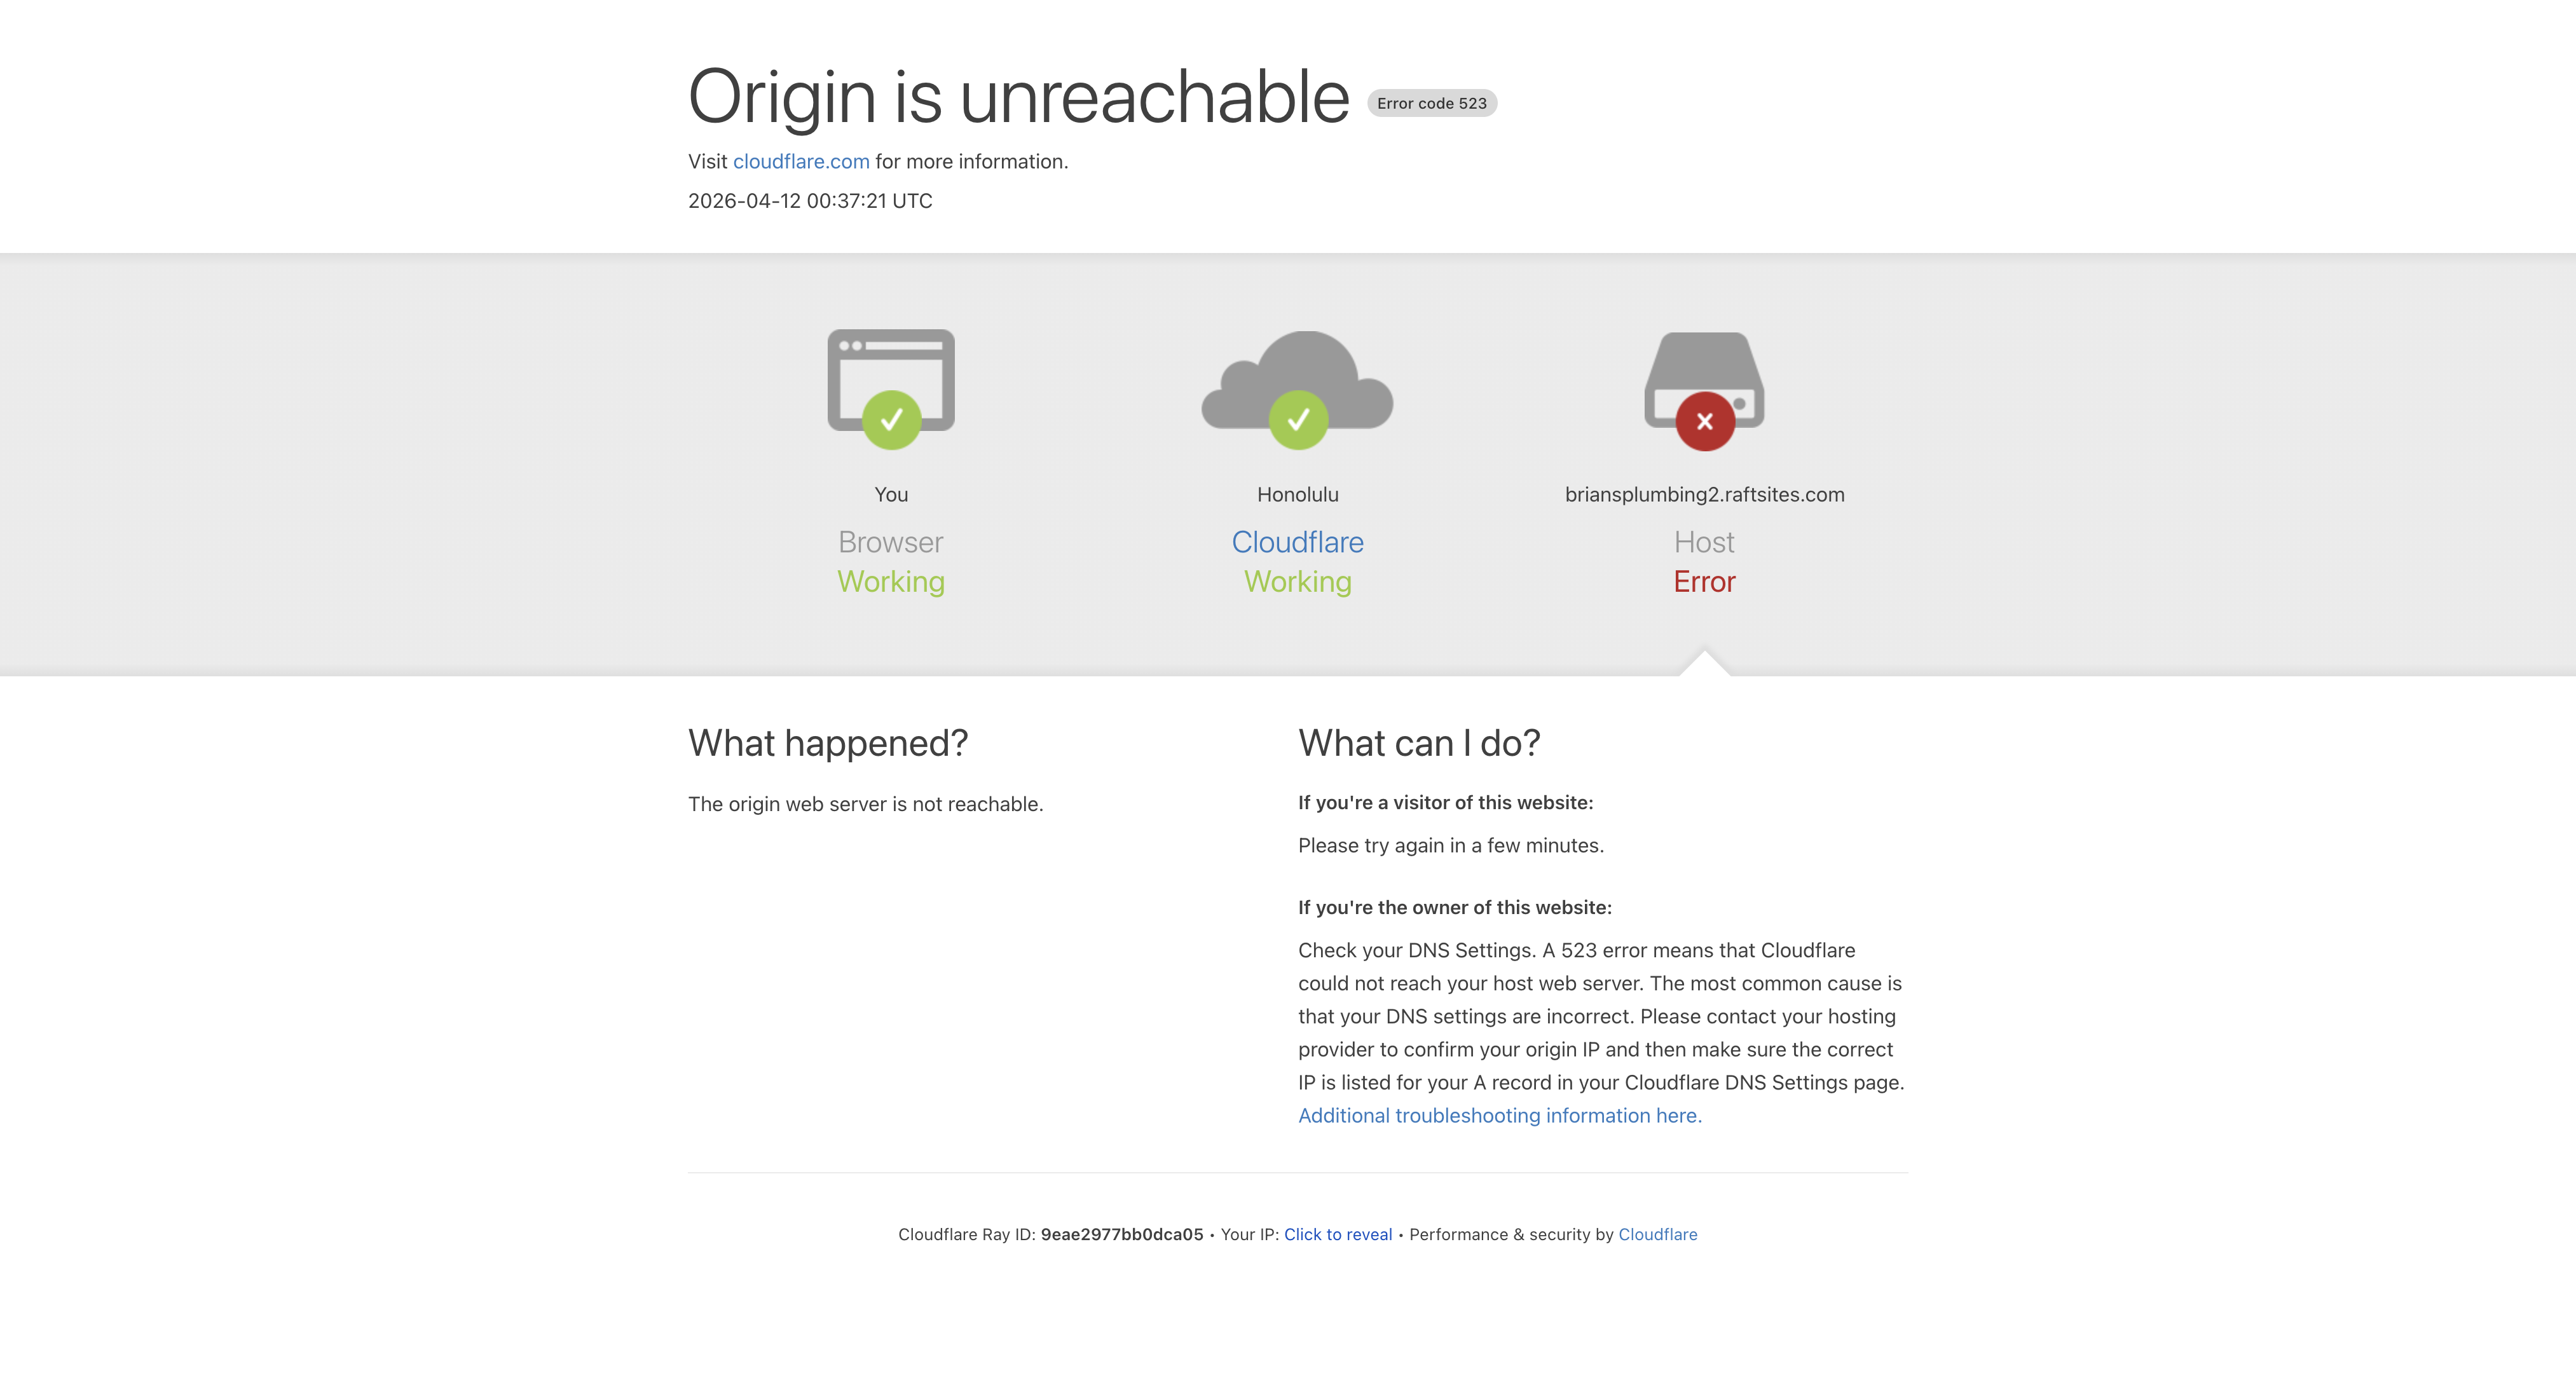2576x1373 pixels.
Task: Click the What happened? heading
Action: [x=827, y=743]
